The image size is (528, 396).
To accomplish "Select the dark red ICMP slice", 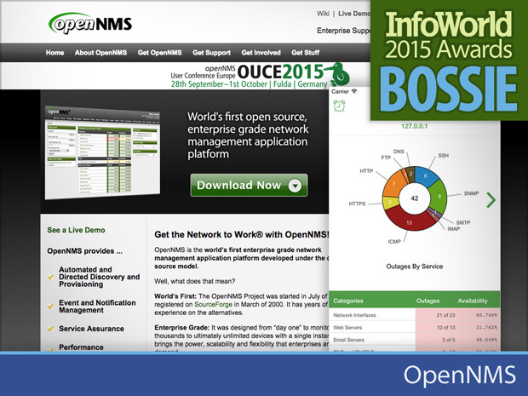I will [x=408, y=222].
